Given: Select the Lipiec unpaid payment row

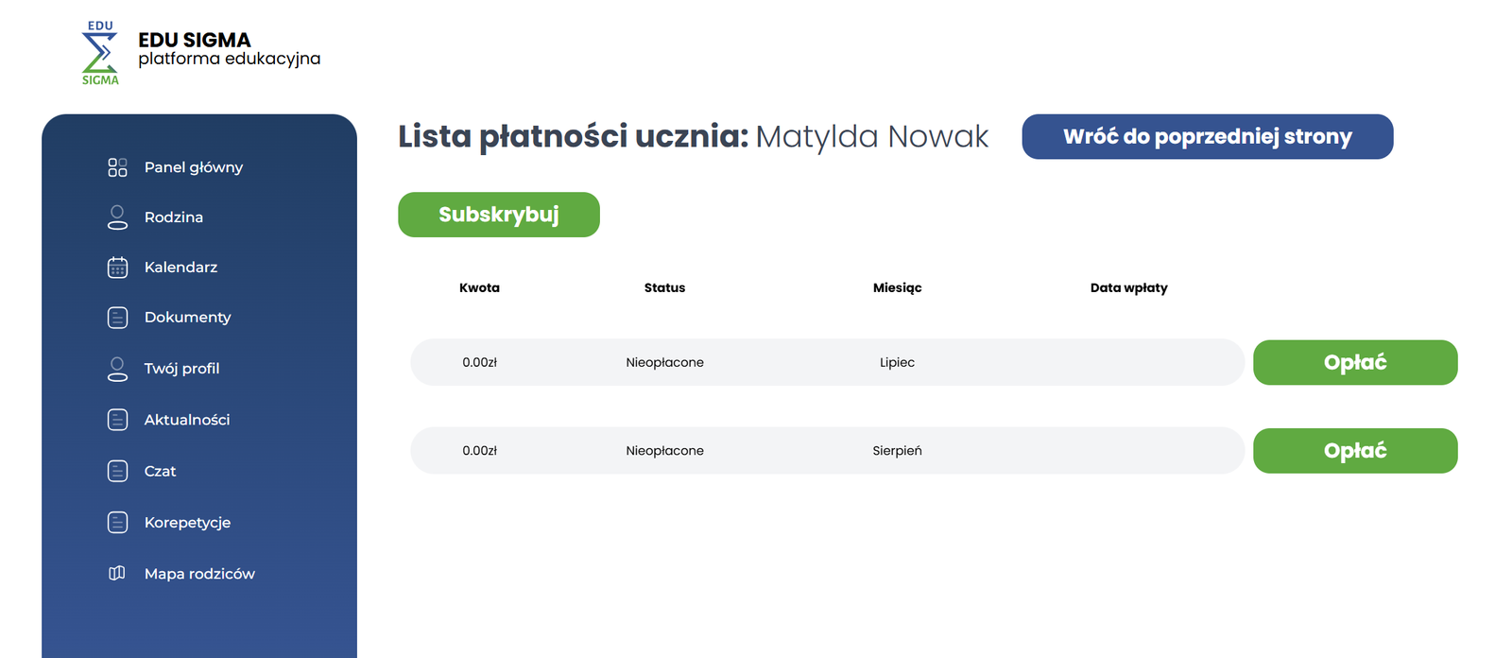Looking at the screenshot, I should tap(826, 362).
